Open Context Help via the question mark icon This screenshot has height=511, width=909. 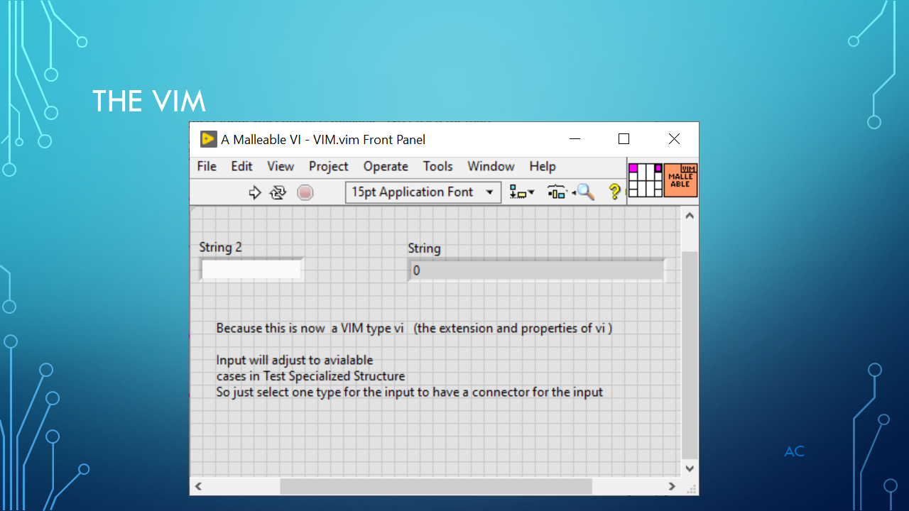(x=614, y=192)
